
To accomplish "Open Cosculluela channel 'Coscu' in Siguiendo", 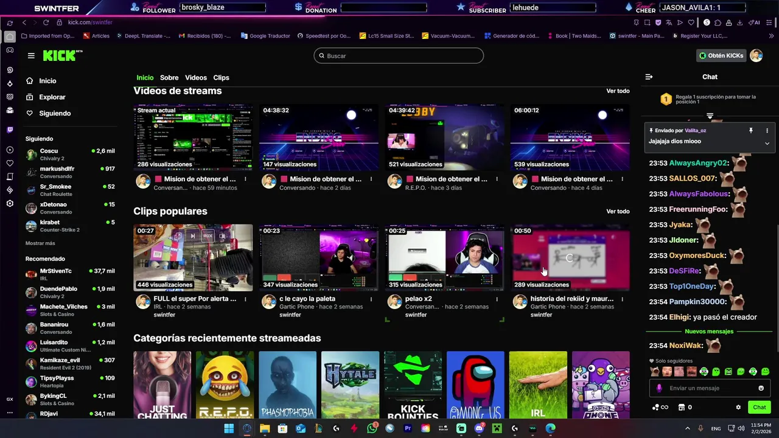I will click(70, 155).
